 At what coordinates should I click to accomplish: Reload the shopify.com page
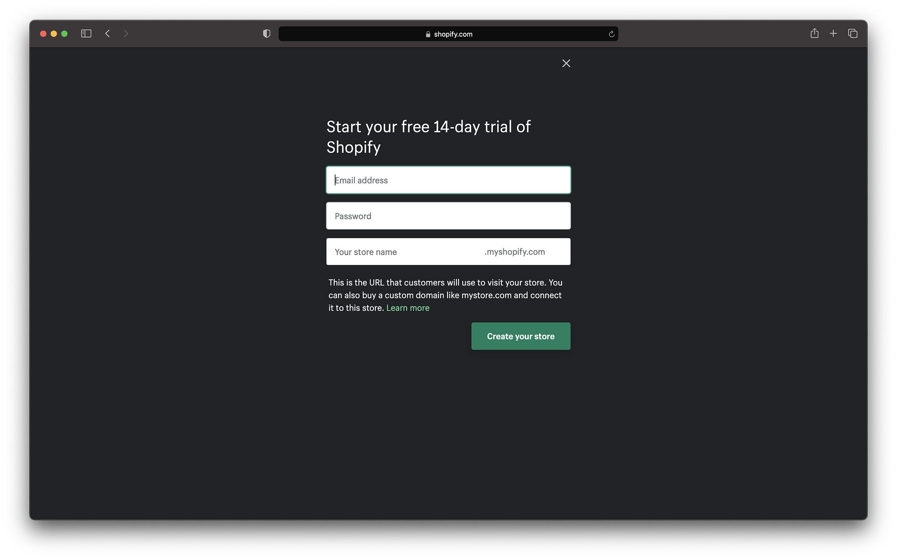[611, 34]
